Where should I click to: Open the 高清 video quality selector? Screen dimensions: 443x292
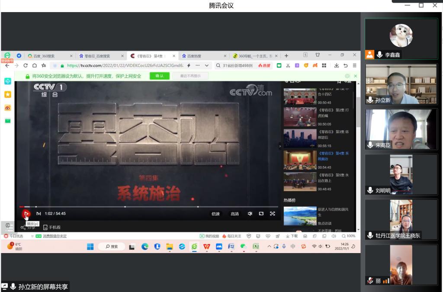(x=234, y=214)
